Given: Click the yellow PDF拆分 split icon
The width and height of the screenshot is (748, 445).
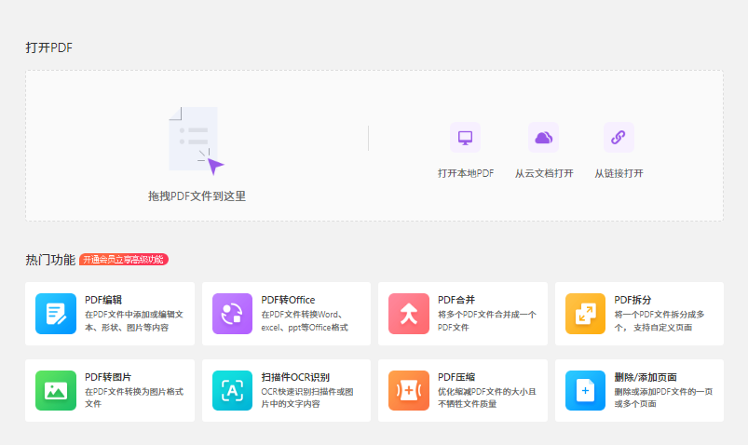Looking at the screenshot, I should pos(585,314).
